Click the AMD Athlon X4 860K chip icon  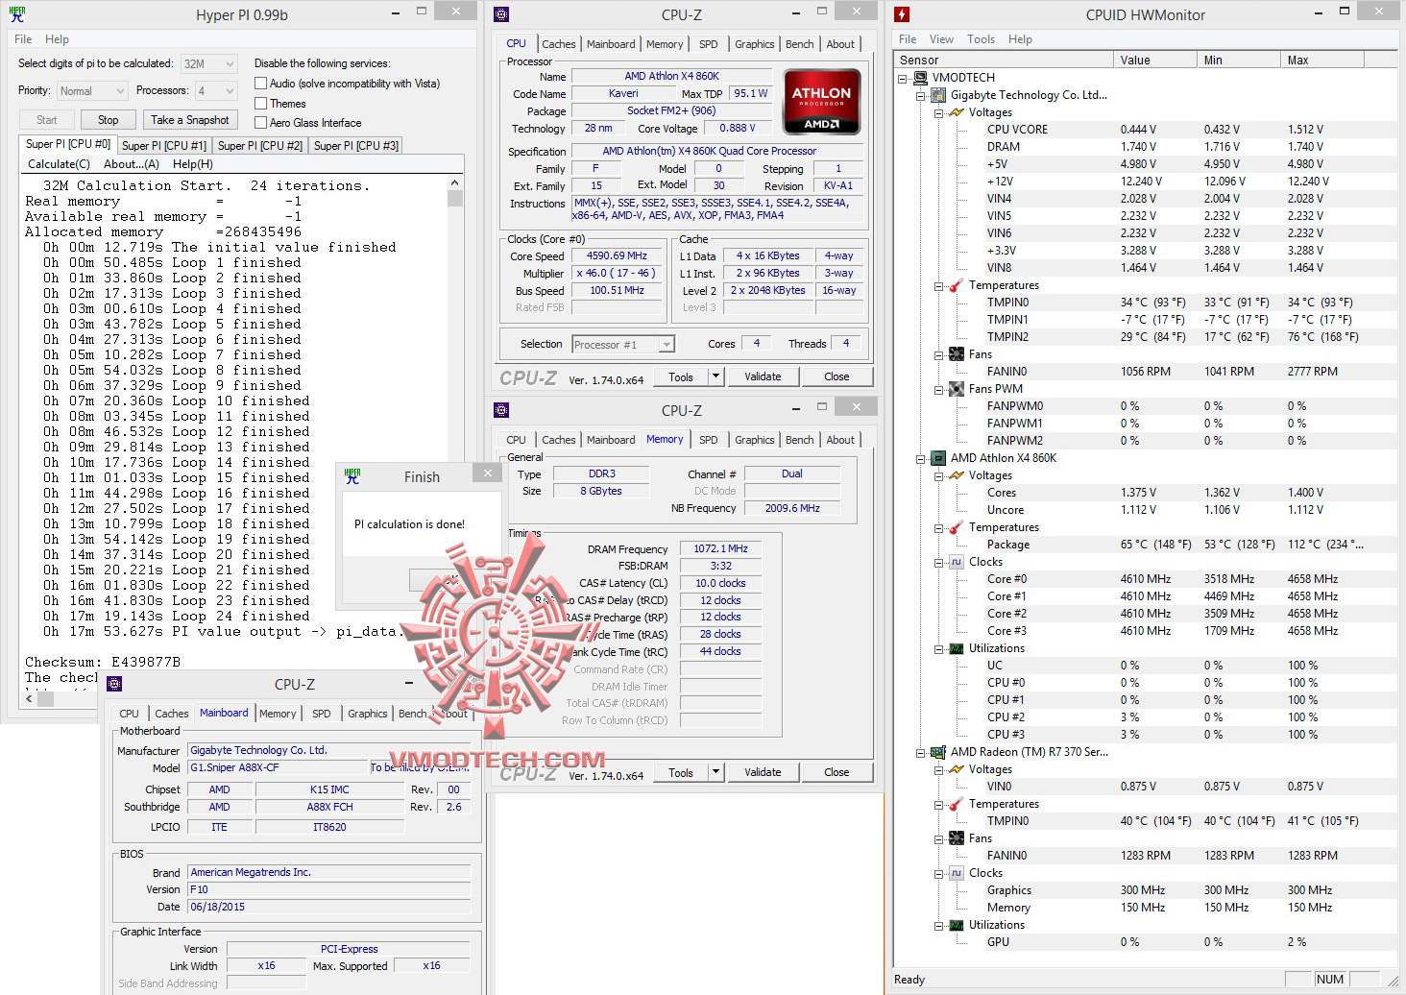938,458
